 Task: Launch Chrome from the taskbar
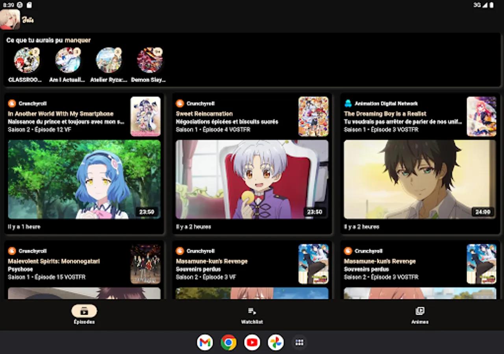[228, 342]
